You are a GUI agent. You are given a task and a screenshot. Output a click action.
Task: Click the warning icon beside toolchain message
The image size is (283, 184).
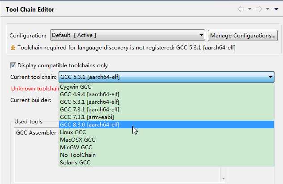click(x=13, y=48)
